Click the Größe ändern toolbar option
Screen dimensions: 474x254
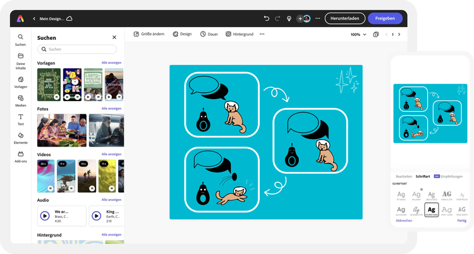pyautogui.click(x=149, y=34)
